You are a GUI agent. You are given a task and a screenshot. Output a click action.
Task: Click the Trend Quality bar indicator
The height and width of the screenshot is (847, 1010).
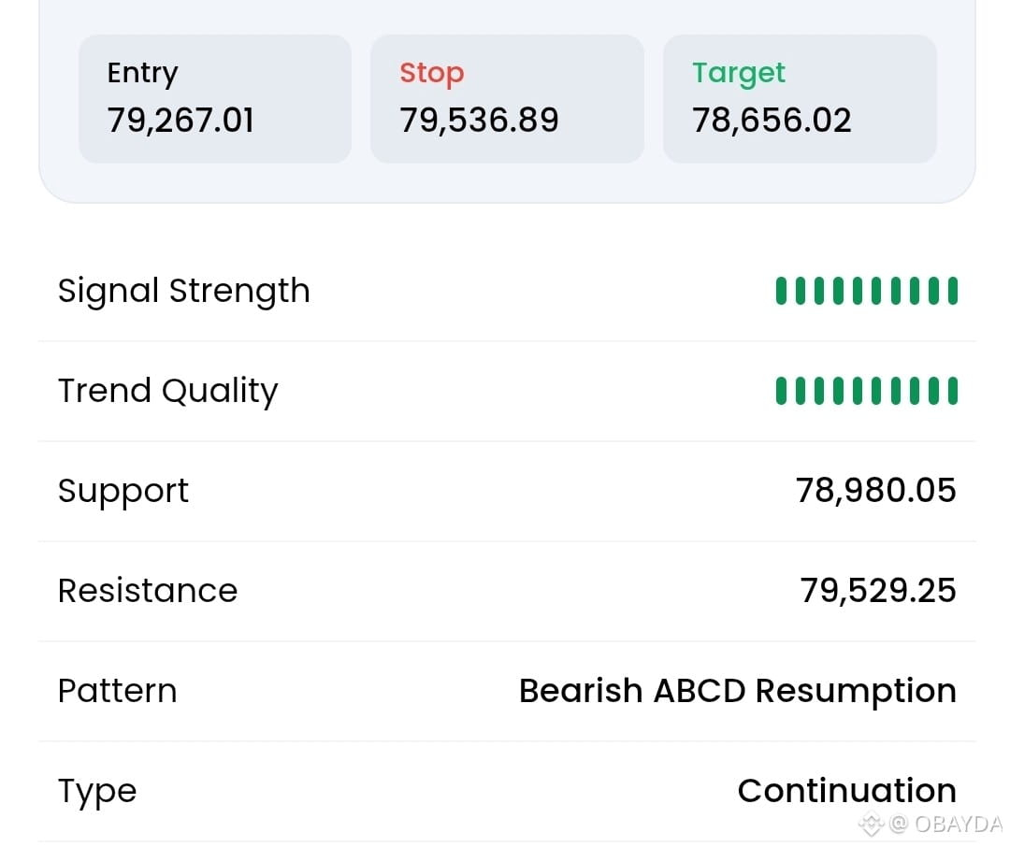click(x=866, y=391)
